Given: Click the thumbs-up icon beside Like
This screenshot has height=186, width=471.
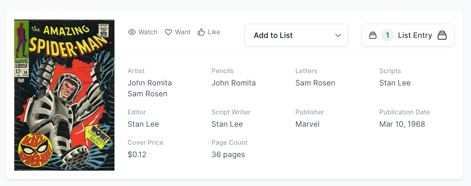Looking at the screenshot, I should [201, 32].
